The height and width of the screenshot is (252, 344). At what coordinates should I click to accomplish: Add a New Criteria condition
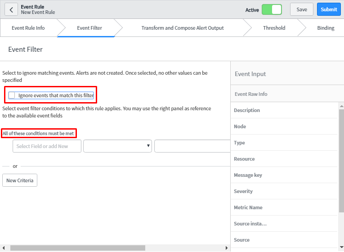20,180
